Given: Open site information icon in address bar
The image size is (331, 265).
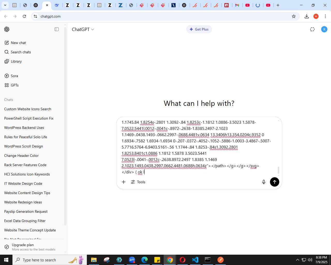Looking at the screenshot, I should point(35,16).
